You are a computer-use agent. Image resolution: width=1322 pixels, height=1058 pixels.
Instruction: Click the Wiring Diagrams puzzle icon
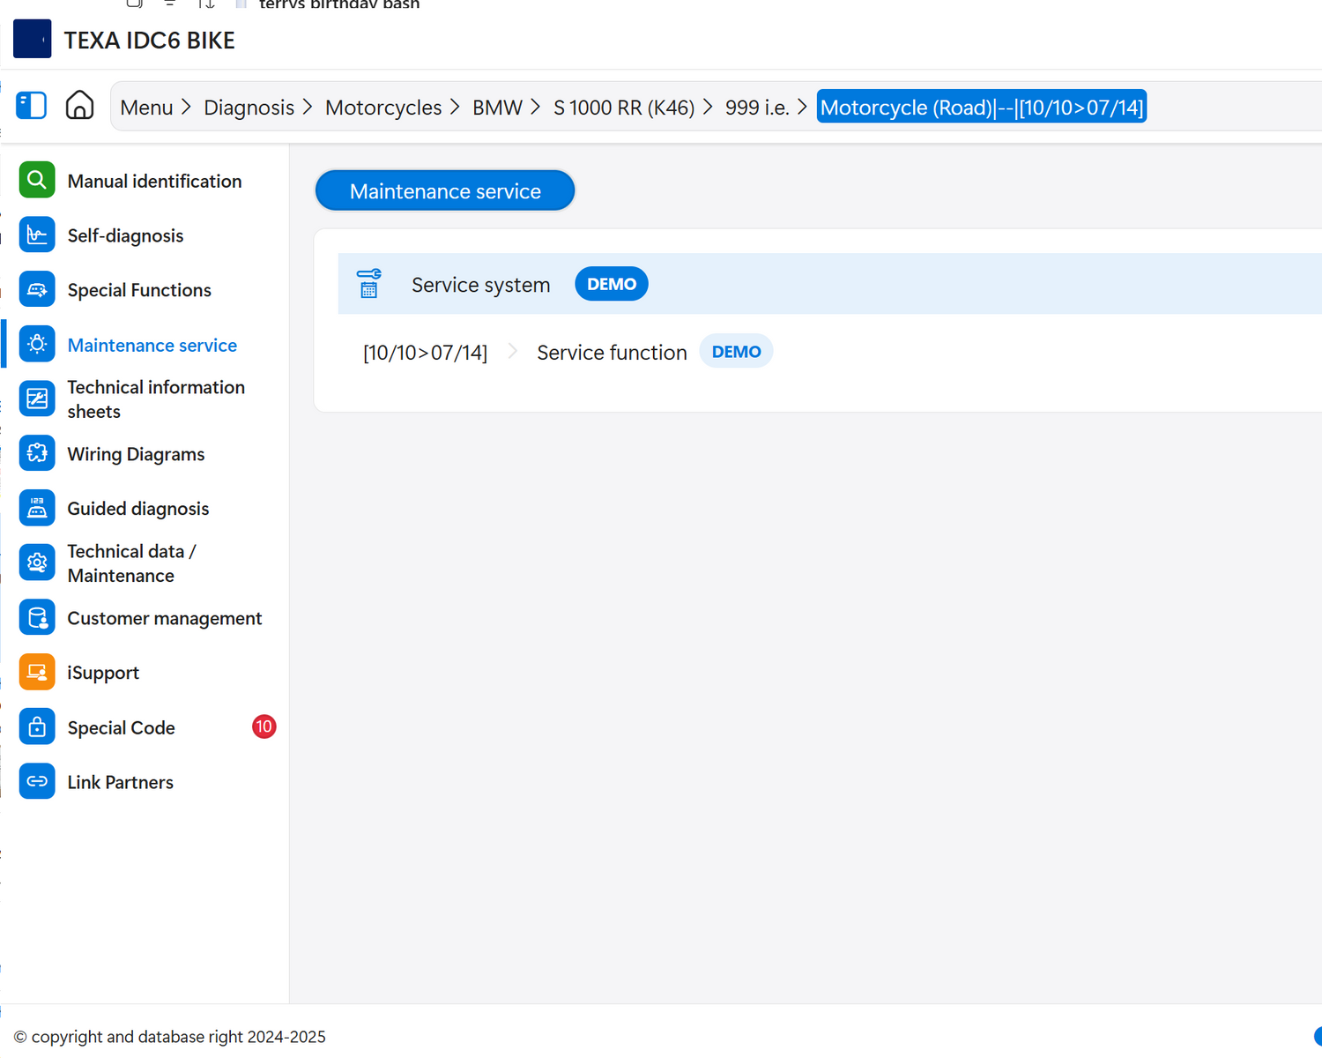click(x=37, y=454)
